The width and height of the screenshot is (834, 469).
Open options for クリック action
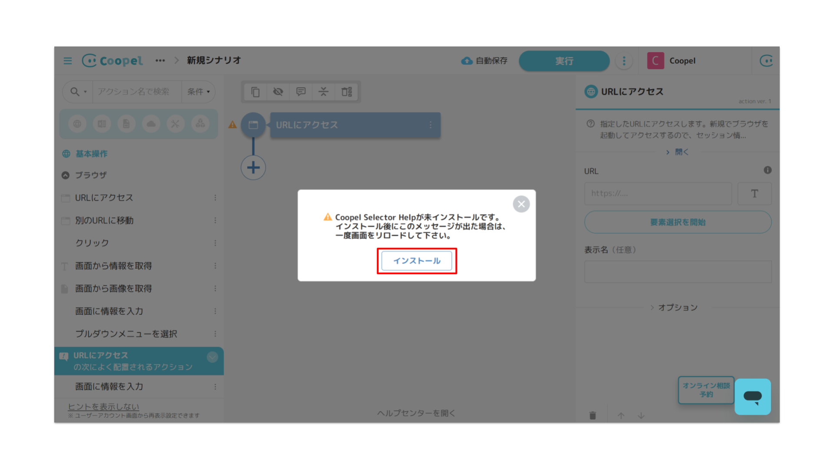[x=215, y=243]
